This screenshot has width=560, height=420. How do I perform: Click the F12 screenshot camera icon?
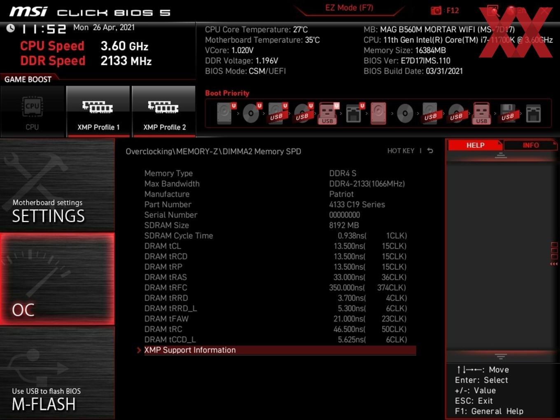click(x=436, y=11)
